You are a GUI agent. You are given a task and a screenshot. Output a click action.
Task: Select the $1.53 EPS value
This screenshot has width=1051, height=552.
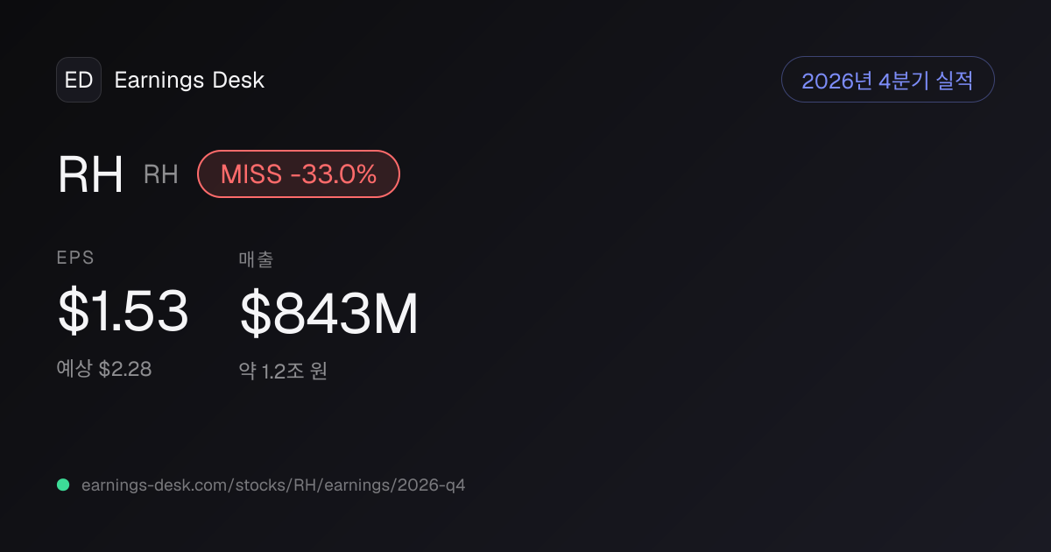(x=123, y=312)
